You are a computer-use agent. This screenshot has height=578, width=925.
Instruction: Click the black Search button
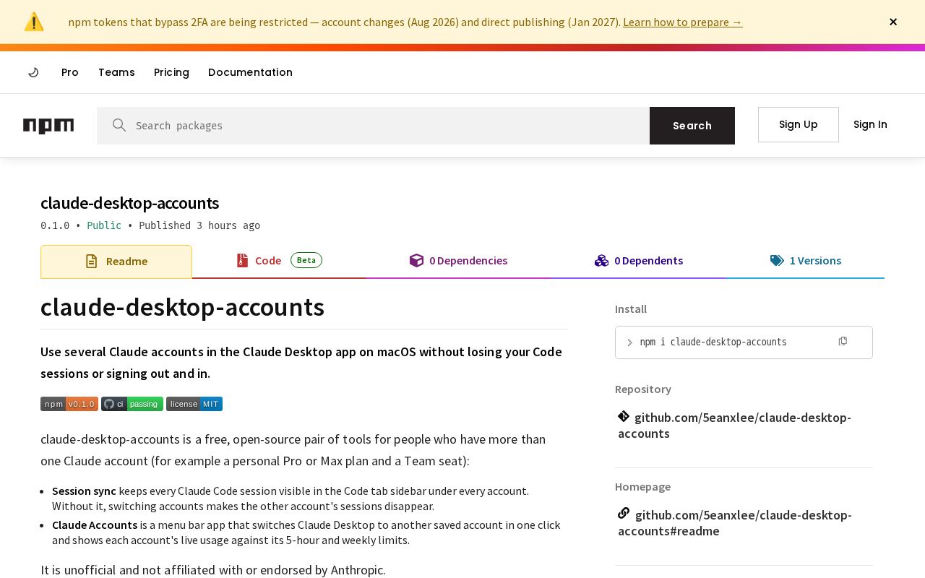tap(692, 126)
